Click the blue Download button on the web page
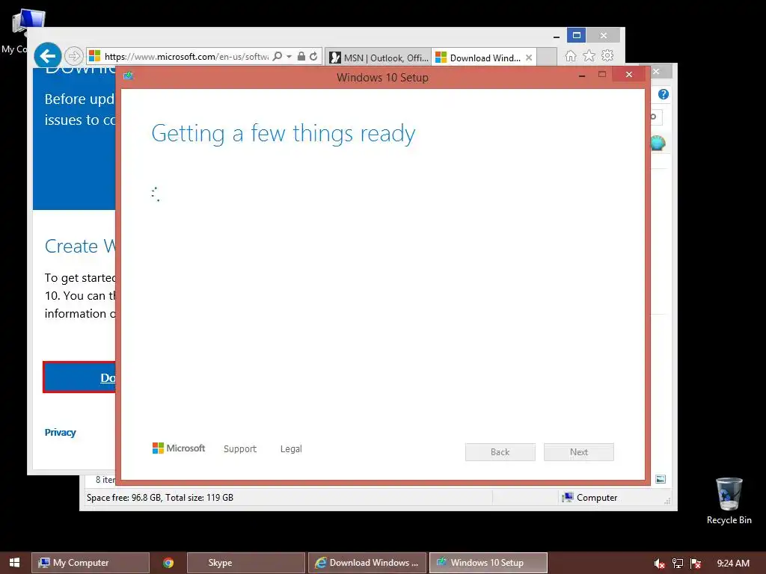 79,377
